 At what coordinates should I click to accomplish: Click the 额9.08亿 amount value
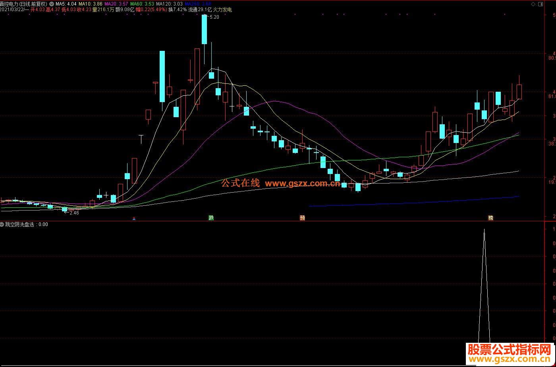coord(125,10)
